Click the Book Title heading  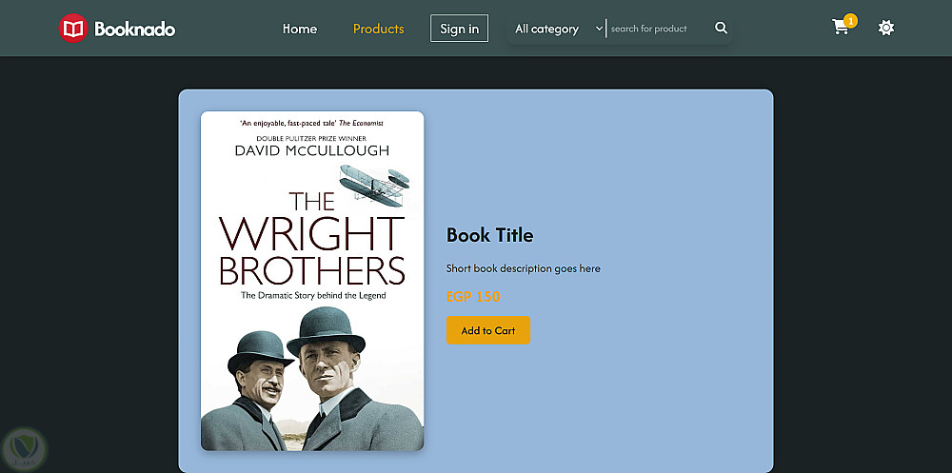click(x=490, y=235)
